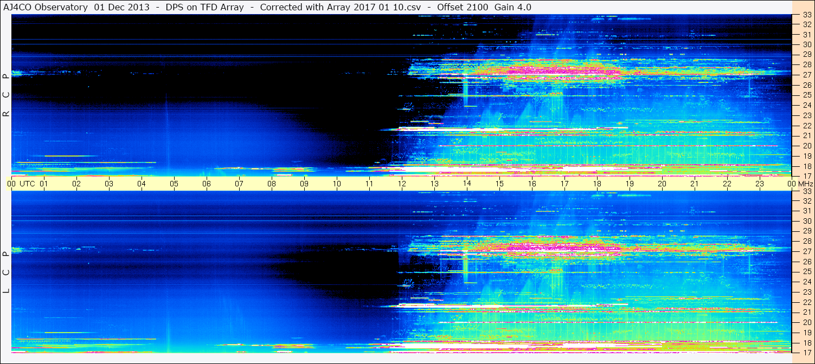Viewport: 815px width, 364px height.
Task: Click 20 MHz label in LCP frequency scale
Action: [x=806, y=322]
